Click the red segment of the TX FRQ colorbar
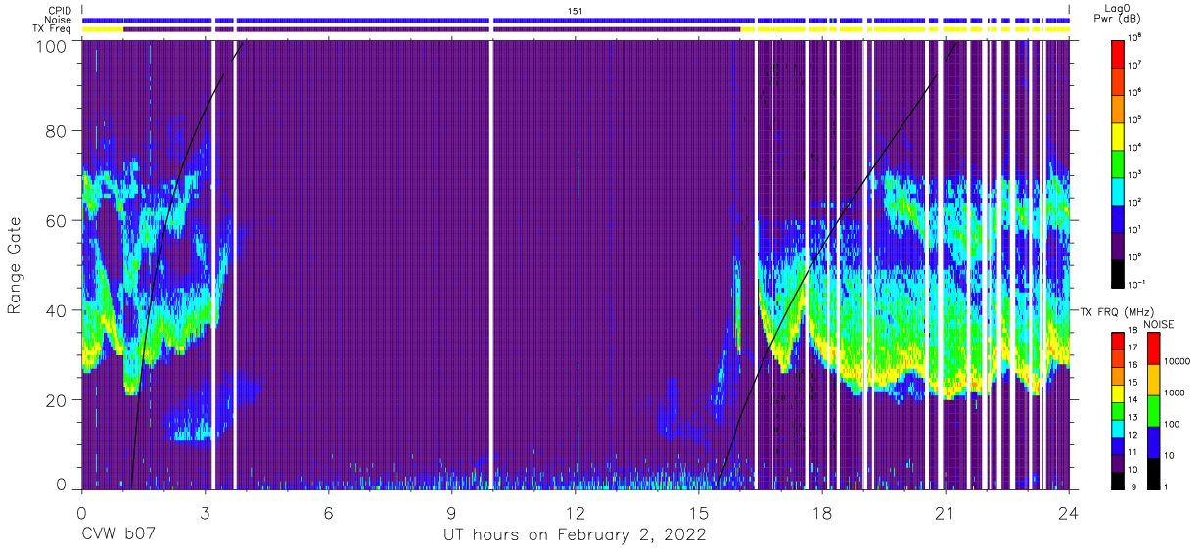 pyautogui.click(x=1119, y=340)
